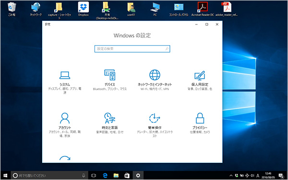
Task: Open File Explorer from the taskbar
Action: tap(116, 176)
